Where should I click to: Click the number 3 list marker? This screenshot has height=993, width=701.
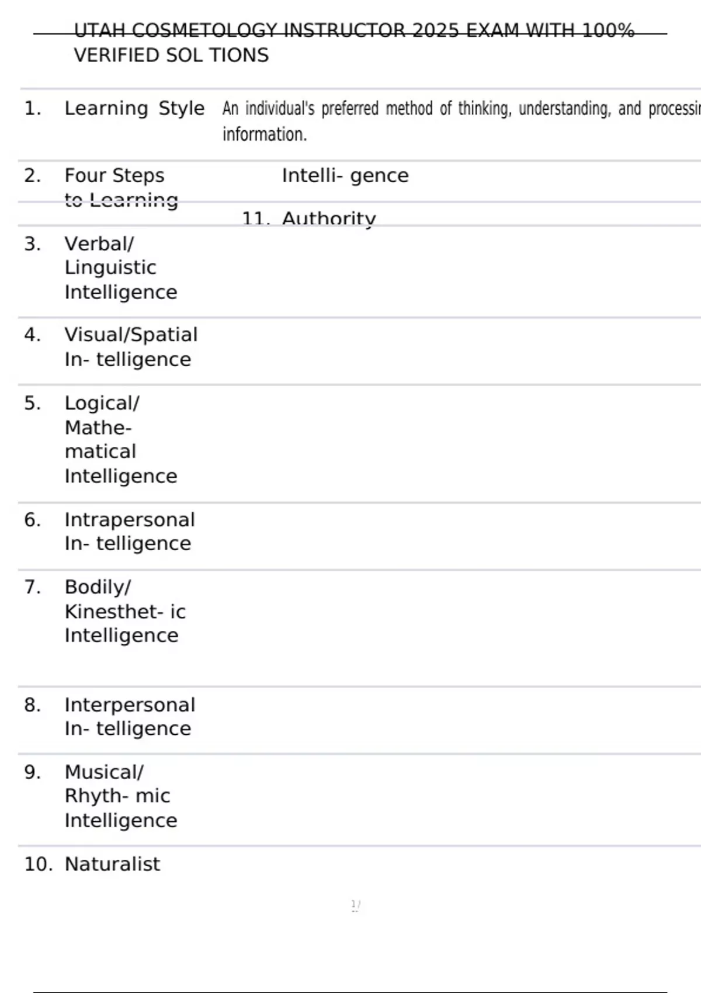pyautogui.click(x=32, y=244)
